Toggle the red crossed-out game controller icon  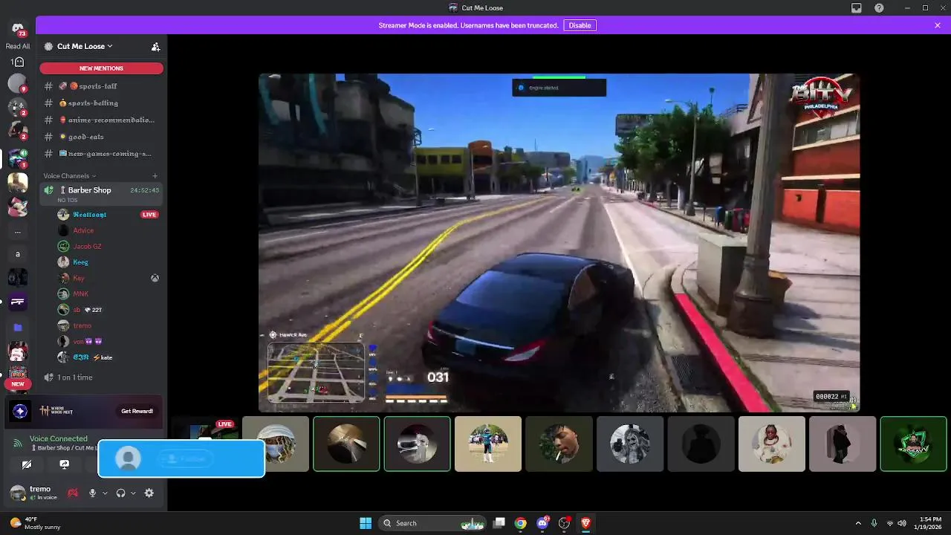(73, 493)
